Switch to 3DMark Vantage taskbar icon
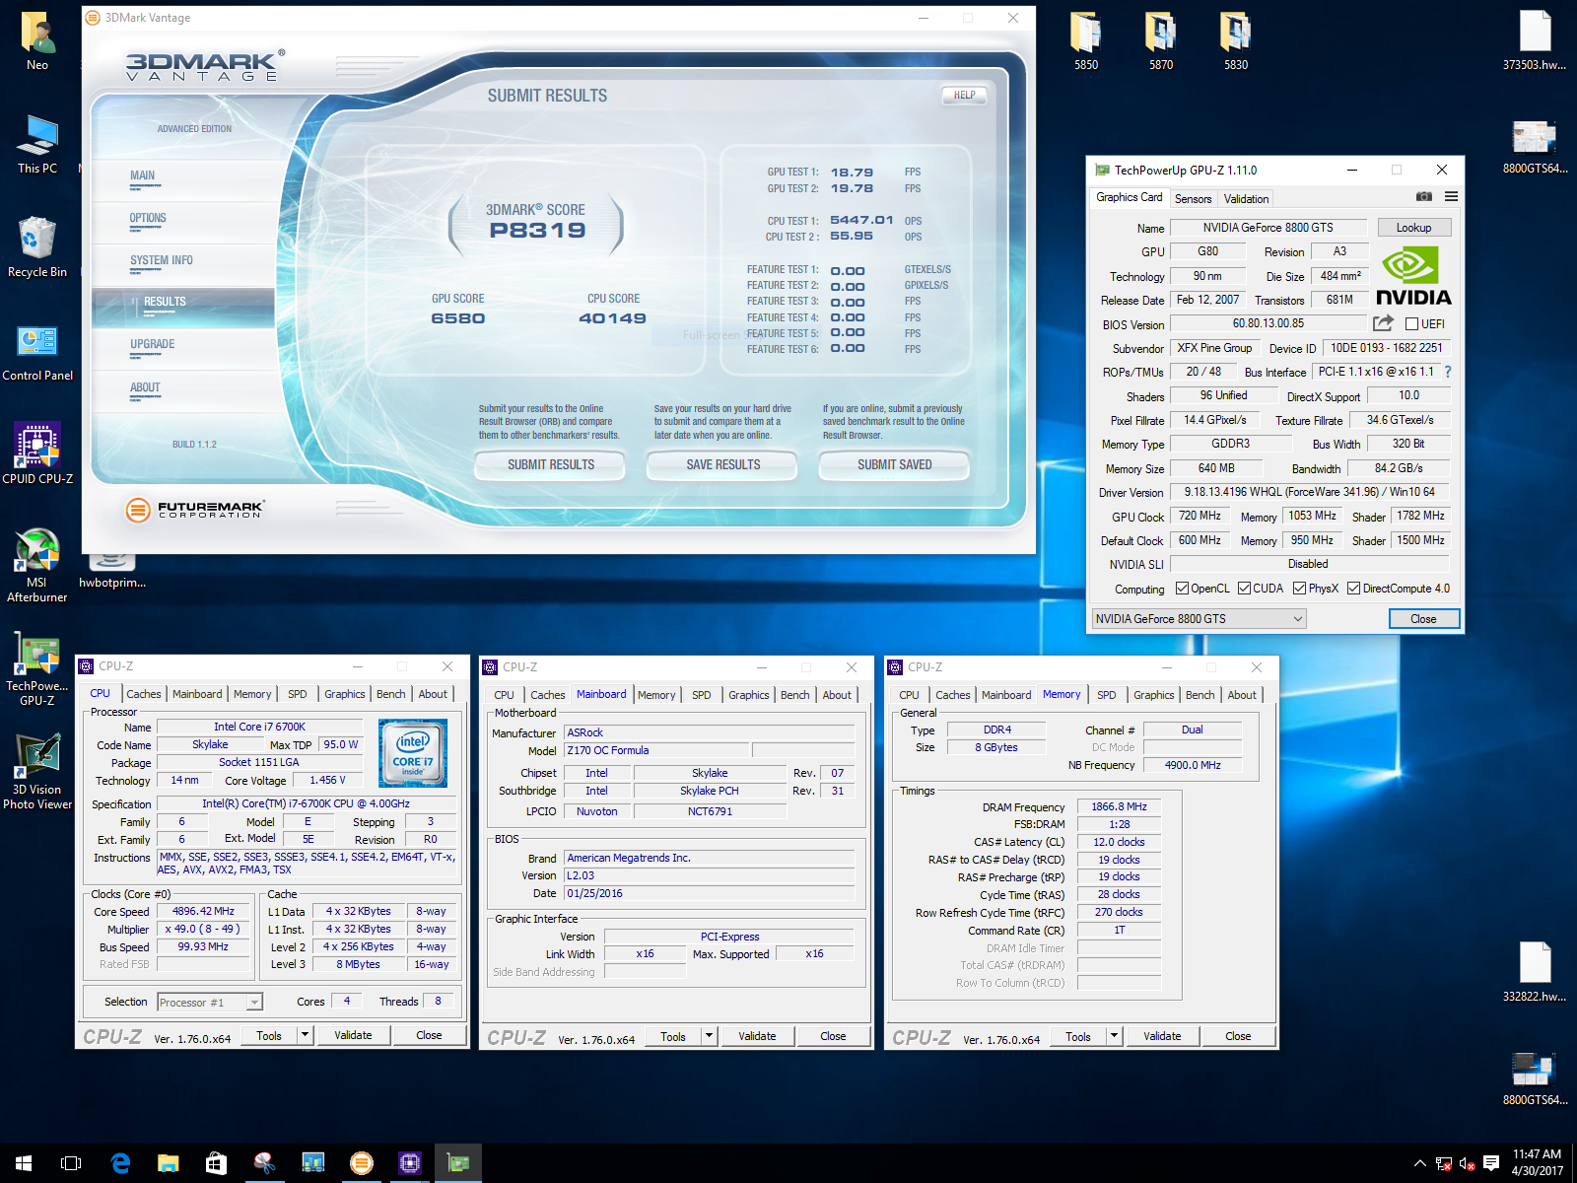 (362, 1163)
